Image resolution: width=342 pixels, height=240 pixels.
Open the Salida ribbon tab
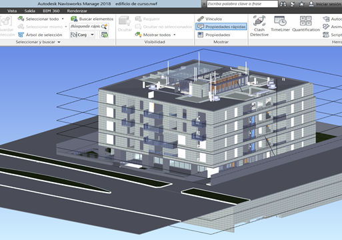[x=30, y=11]
